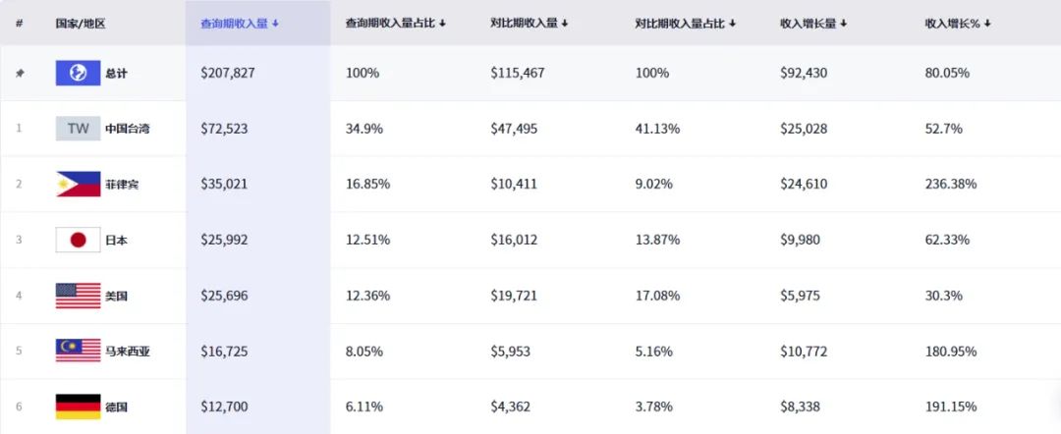Sort by 查询期收入量 column
1061x434 pixels.
(240, 23)
